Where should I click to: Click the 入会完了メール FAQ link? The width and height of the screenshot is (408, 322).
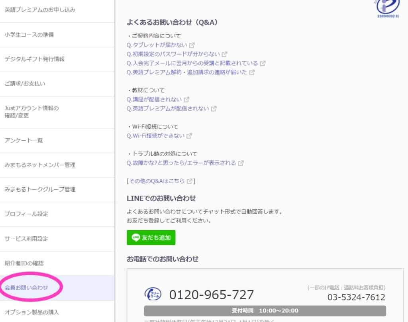pos(192,63)
